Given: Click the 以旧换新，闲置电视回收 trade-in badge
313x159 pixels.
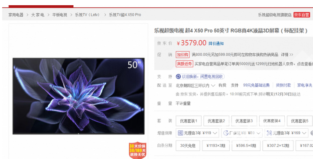Looking at the screenshot, I should [x=200, y=76].
